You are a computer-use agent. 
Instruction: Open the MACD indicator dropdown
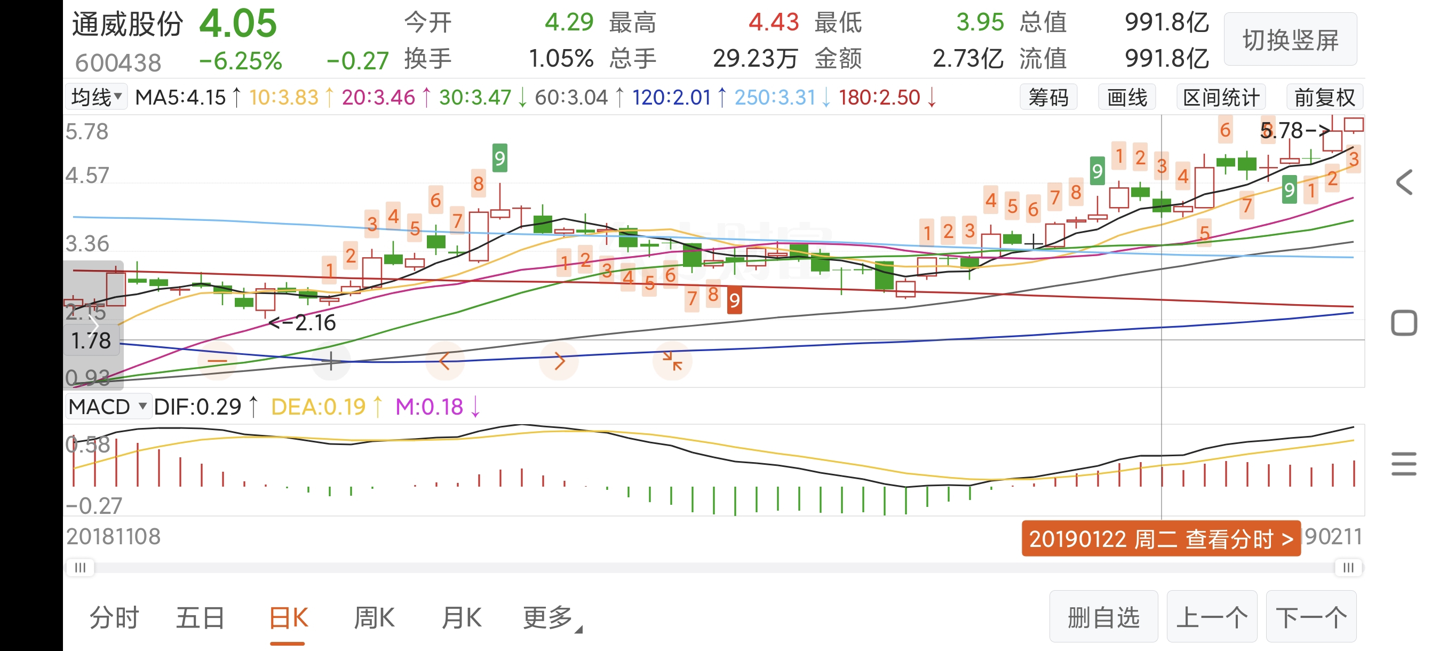point(108,406)
